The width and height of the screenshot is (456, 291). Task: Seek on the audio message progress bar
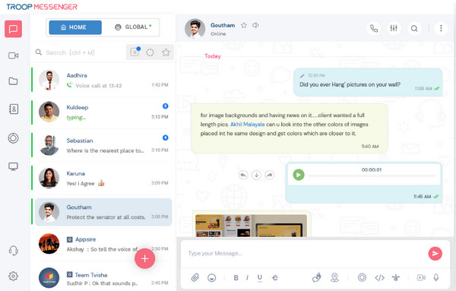pyautogui.click(x=372, y=176)
